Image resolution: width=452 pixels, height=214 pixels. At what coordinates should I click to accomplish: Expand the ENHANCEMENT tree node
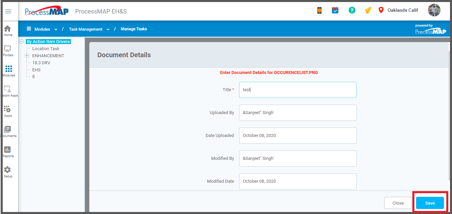27,56
